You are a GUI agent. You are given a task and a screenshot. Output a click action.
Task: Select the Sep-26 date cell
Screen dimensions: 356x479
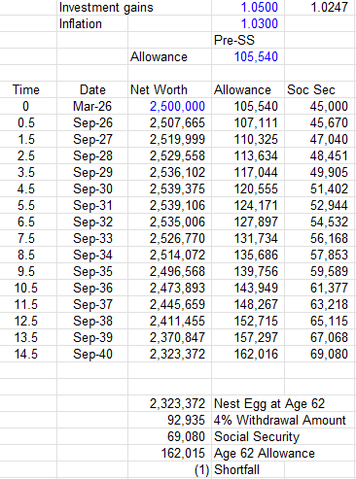pos(92,122)
